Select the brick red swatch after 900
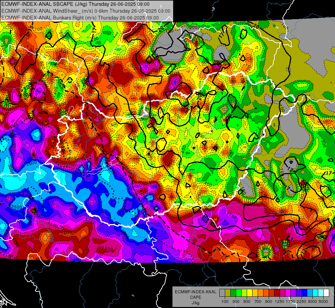Screen dimensions: 335x308 [x=272, y=293]
